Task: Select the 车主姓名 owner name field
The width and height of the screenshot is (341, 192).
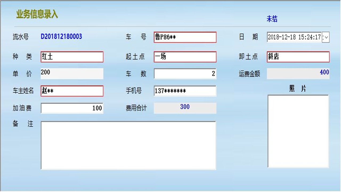Action: (x=72, y=91)
